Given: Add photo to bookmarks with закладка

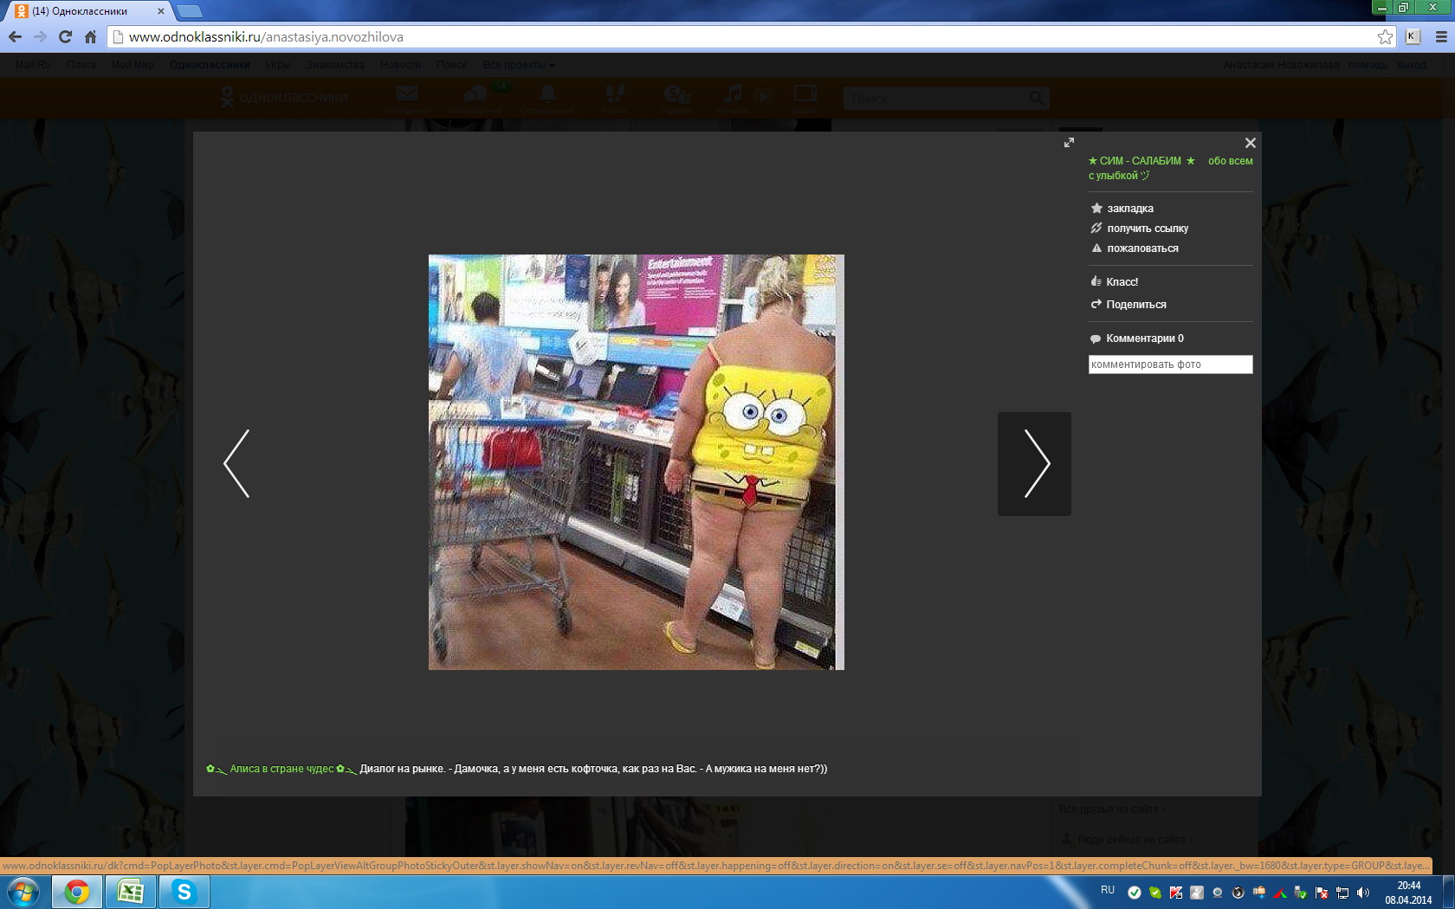Looking at the screenshot, I should [1129, 209].
